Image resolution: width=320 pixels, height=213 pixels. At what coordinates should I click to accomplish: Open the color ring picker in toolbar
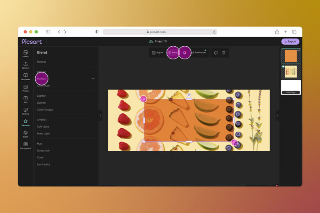185,52
